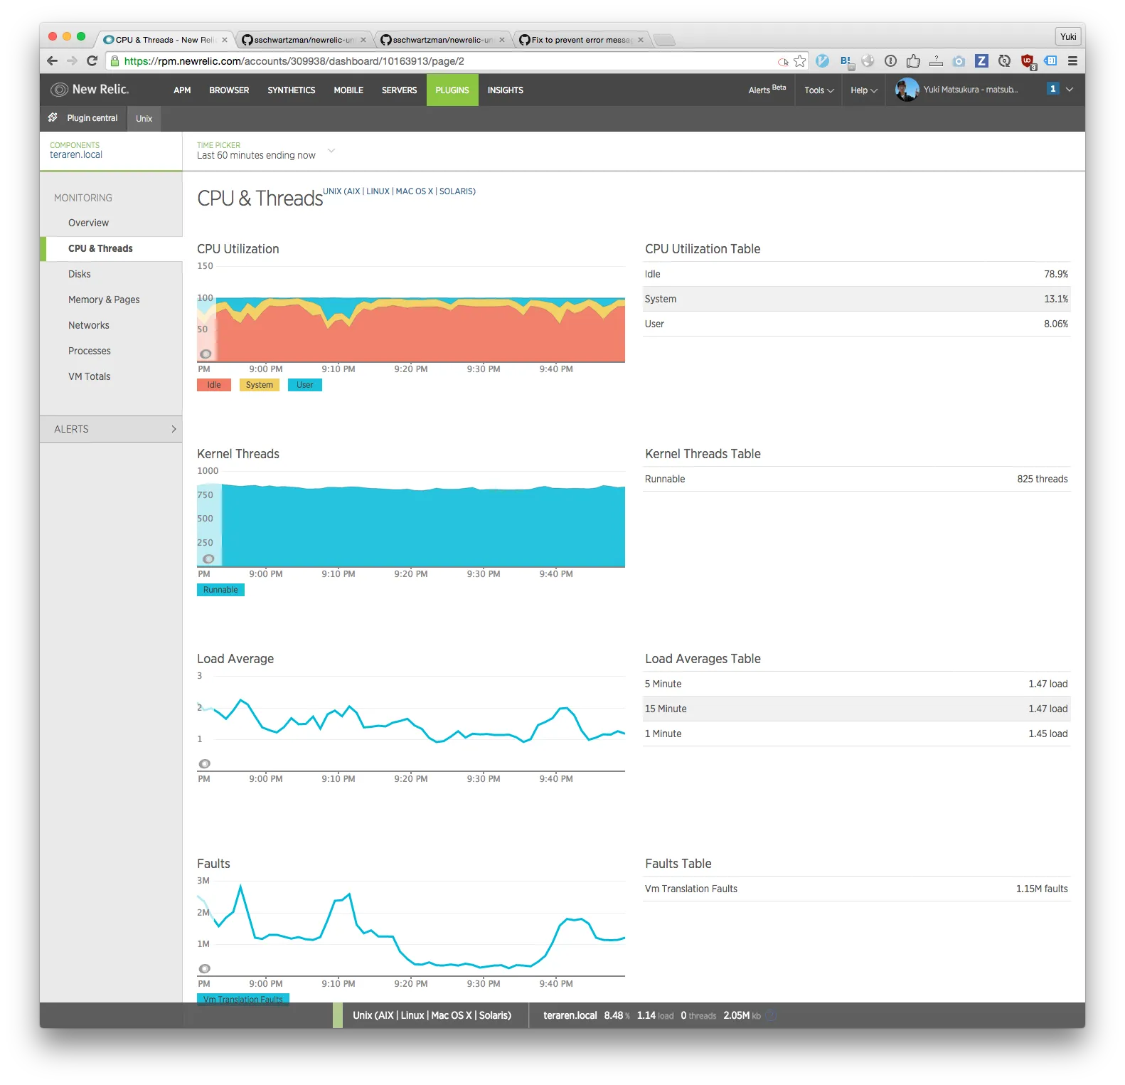Click the blue Z extension icon
The width and height of the screenshot is (1125, 1085).
point(981,61)
